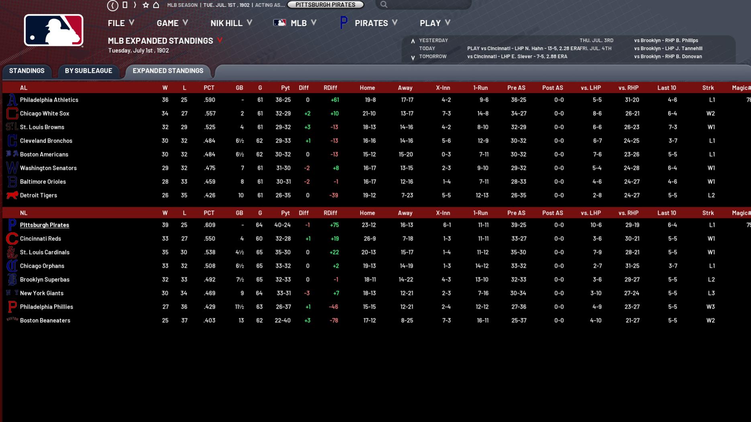Sort the AL table by RDiff column

click(x=330, y=88)
